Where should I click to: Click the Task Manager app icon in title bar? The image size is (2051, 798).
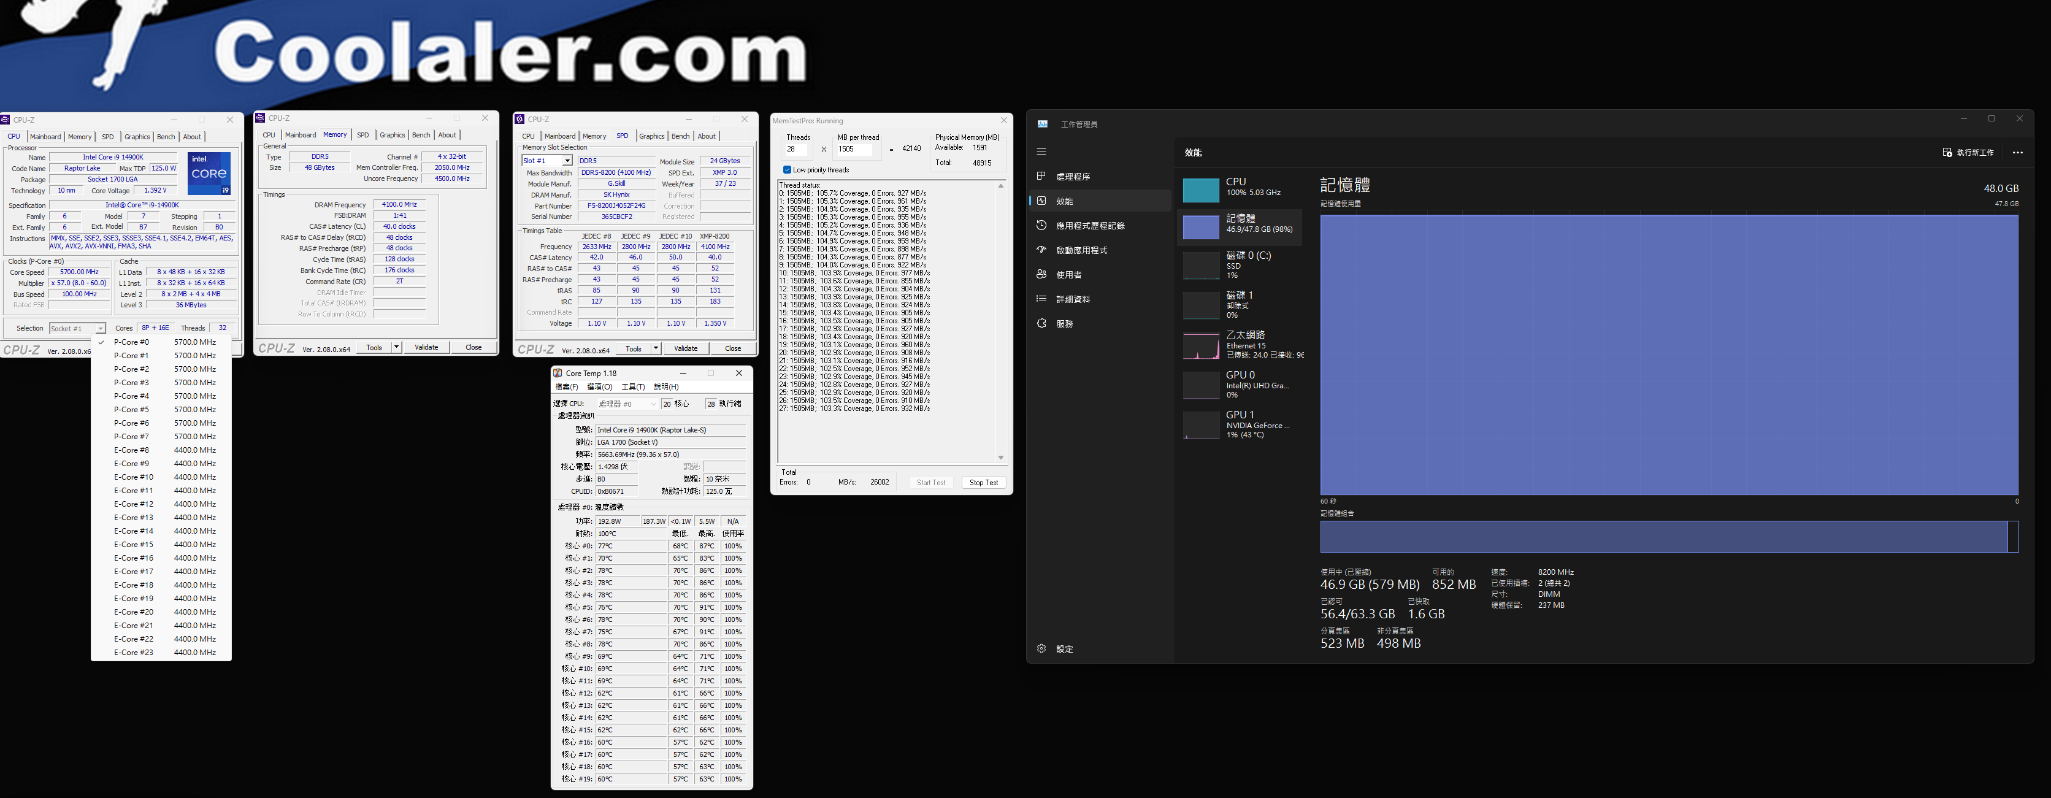click(1042, 123)
